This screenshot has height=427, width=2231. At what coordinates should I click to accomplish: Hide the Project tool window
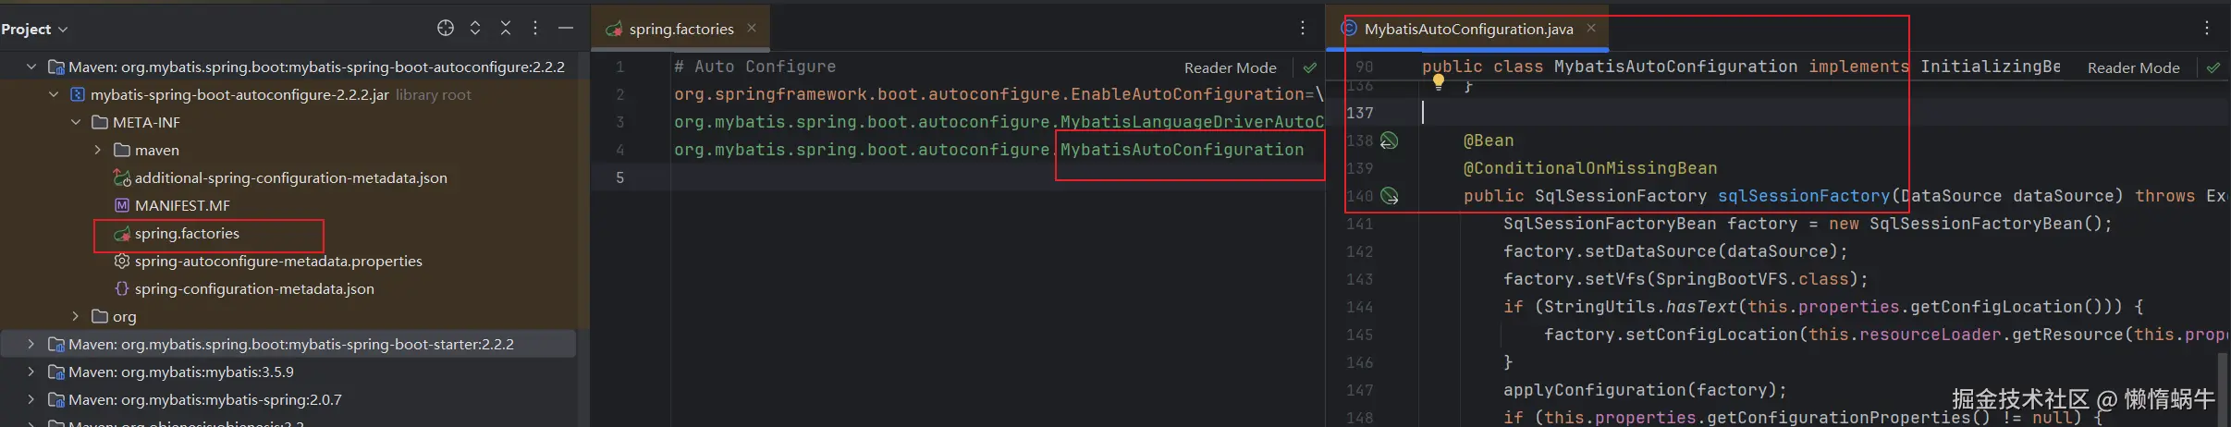tap(566, 29)
